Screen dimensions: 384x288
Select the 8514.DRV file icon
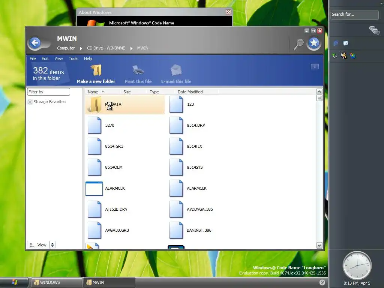(176, 125)
